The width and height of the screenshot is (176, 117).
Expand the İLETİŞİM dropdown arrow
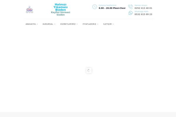coord(113,24)
